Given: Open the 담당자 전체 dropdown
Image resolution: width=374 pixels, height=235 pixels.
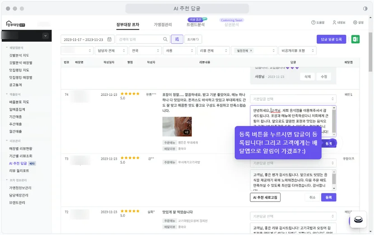Looking at the screenshot, I should [x=111, y=51].
